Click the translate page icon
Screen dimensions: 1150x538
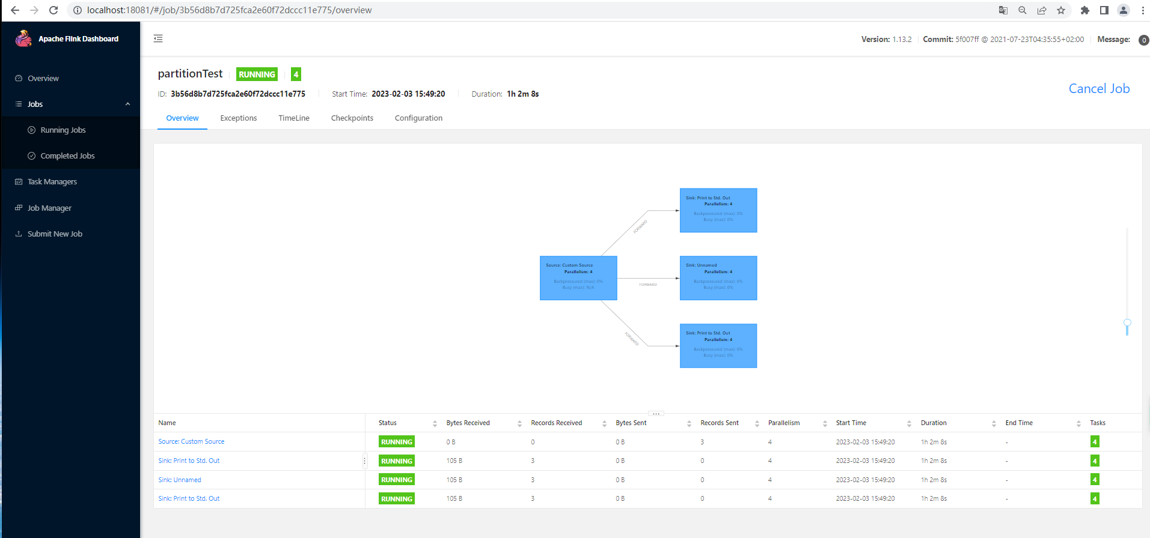pyautogui.click(x=1003, y=10)
